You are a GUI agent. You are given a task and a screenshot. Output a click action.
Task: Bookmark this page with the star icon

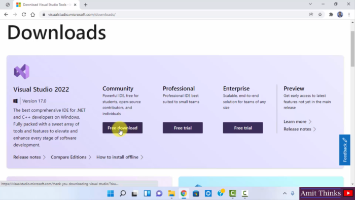[320, 15]
